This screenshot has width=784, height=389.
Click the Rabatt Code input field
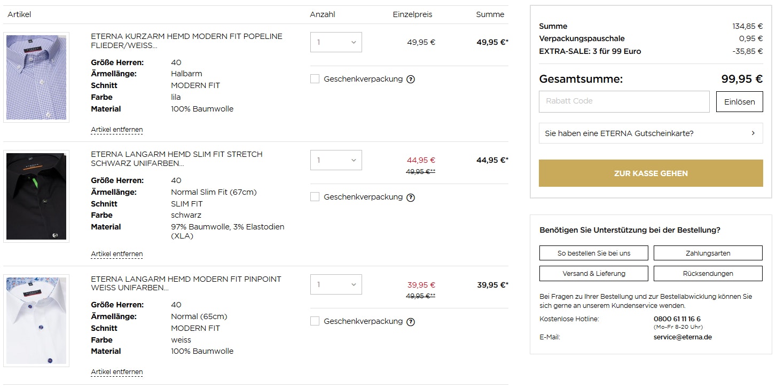point(624,101)
